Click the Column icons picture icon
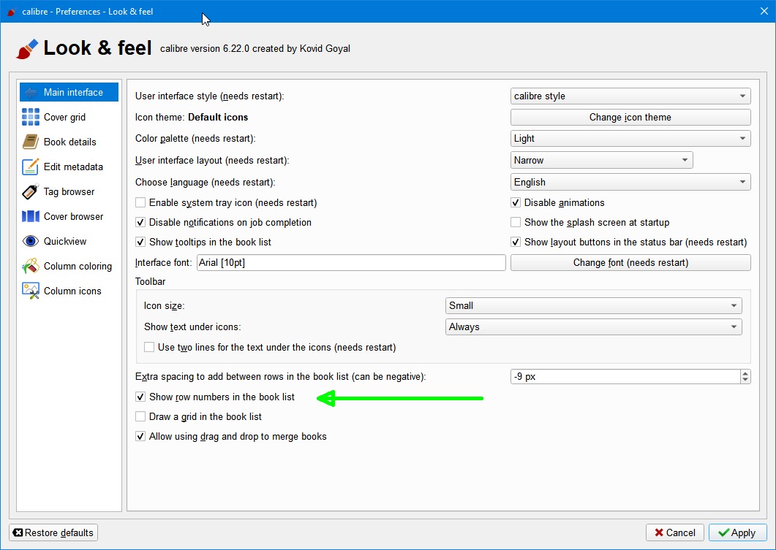 [x=31, y=291]
